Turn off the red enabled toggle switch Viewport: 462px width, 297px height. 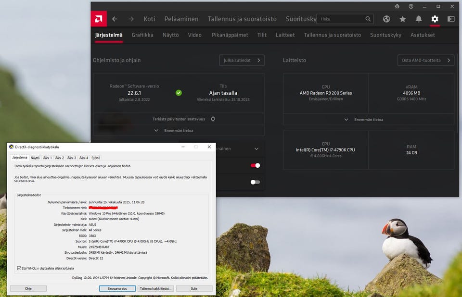point(255,165)
